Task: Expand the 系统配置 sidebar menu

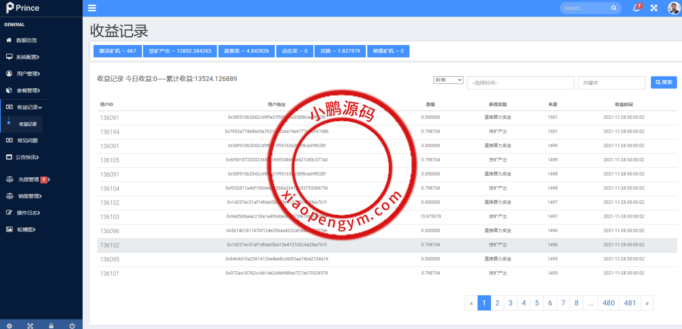Action: (x=28, y=57)
